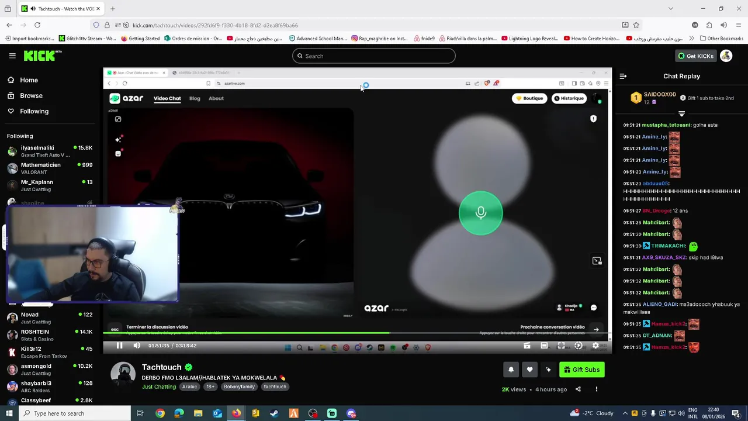Viewport: 748px width, 421px height.
Task: Toggle the follow heart button
Action: coord(529,370)
